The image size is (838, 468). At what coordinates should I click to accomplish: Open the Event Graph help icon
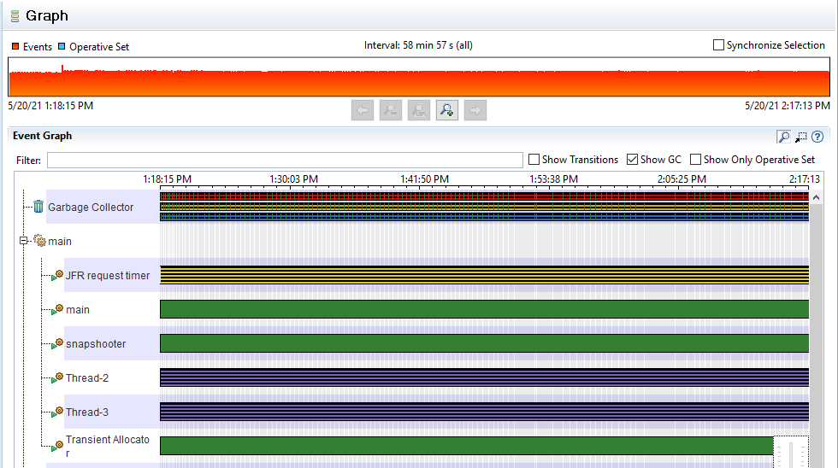tap(817, 137)
